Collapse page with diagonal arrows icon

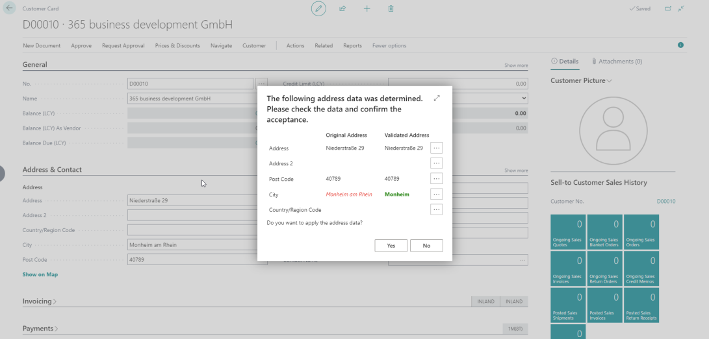pyautogui.click(x=681, y=8)
